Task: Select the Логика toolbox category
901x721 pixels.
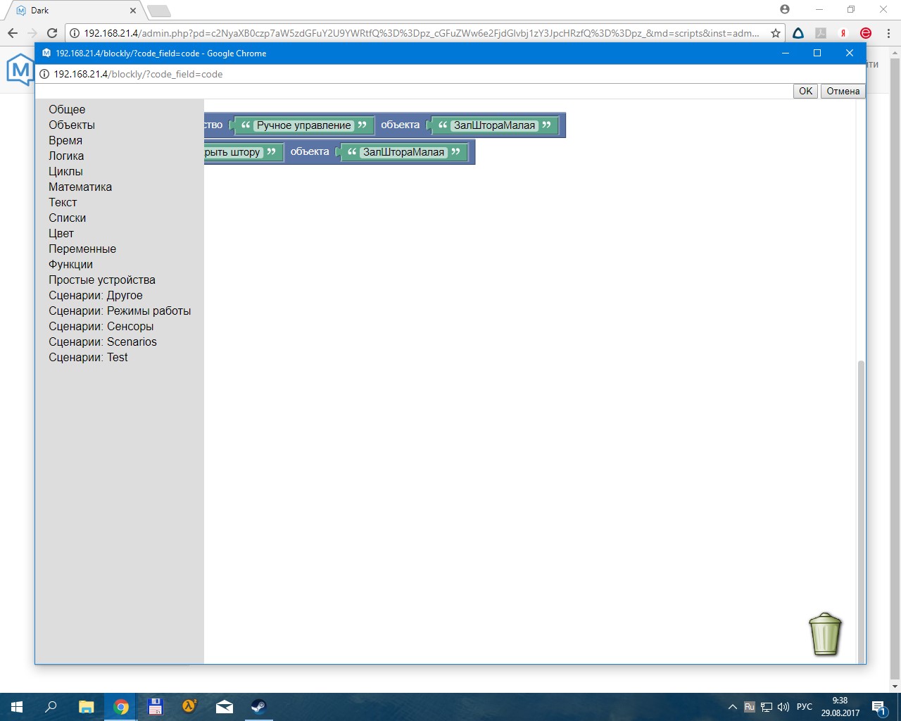Action: (x=66, y=156)
